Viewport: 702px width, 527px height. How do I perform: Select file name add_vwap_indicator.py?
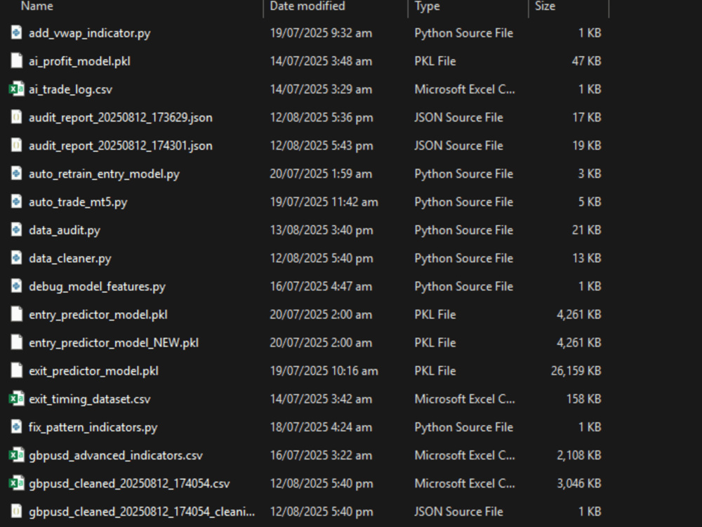(90, 33)
